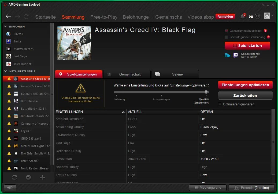Open the Belohnungen tab
The image size is (278, 194).
tap(136, 17)
